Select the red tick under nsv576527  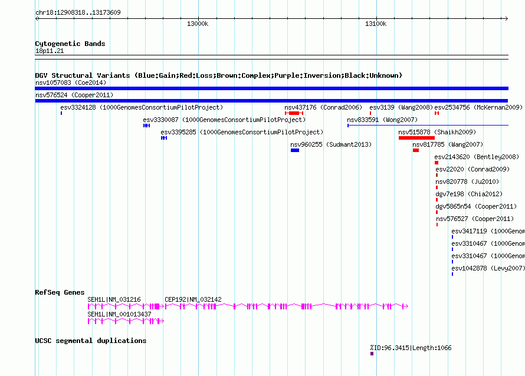tap(437, 225)
